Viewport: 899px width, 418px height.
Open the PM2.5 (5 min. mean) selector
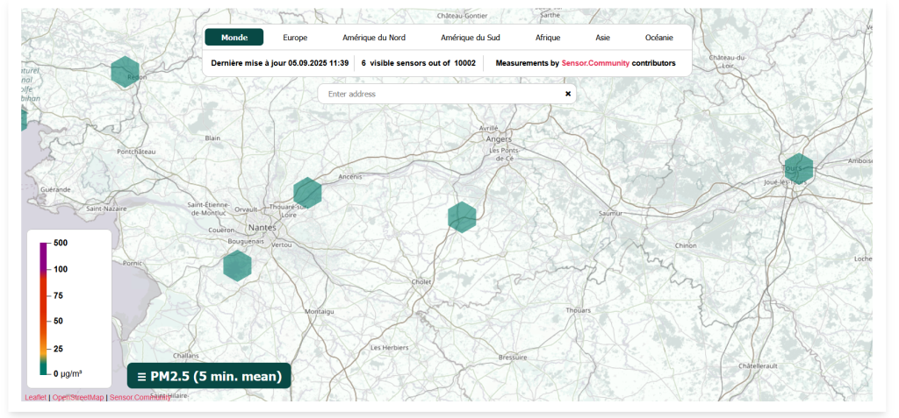point(209,376)
